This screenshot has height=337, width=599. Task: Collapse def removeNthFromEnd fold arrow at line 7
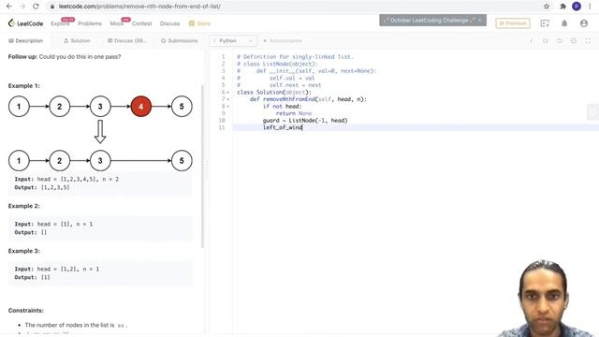click(228, 99)
